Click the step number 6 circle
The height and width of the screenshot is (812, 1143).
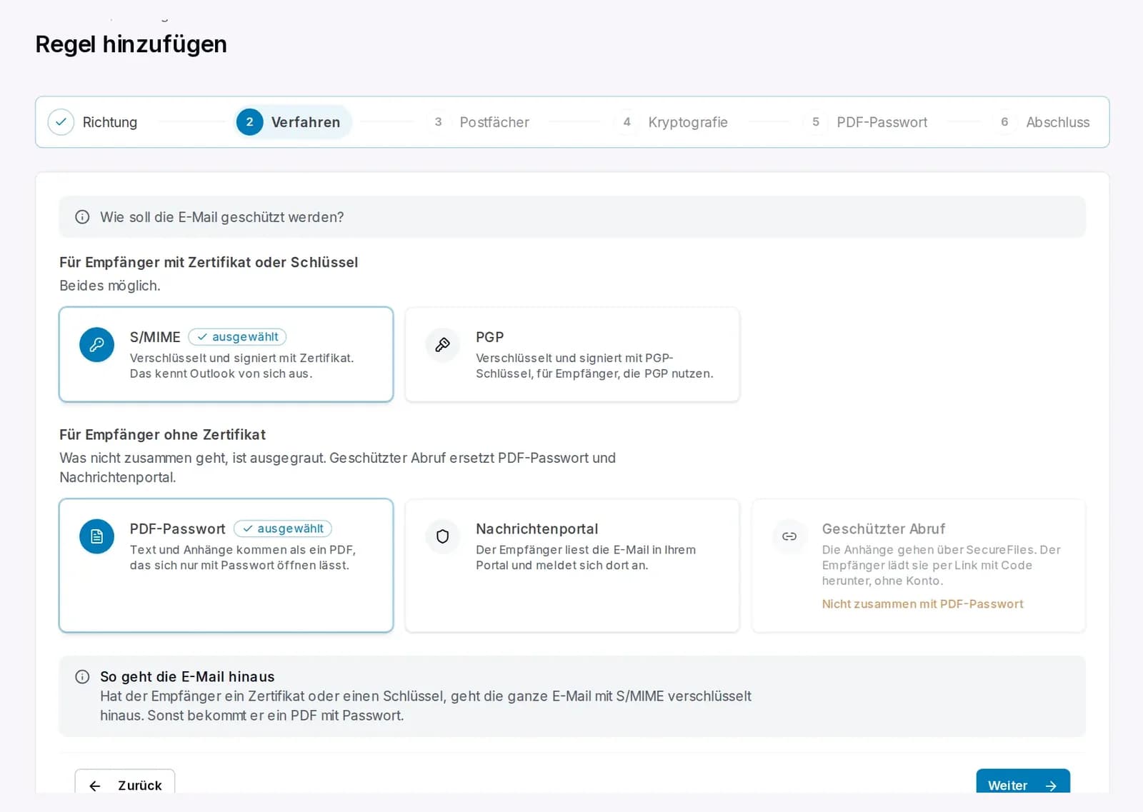[x=1004, y=122]
